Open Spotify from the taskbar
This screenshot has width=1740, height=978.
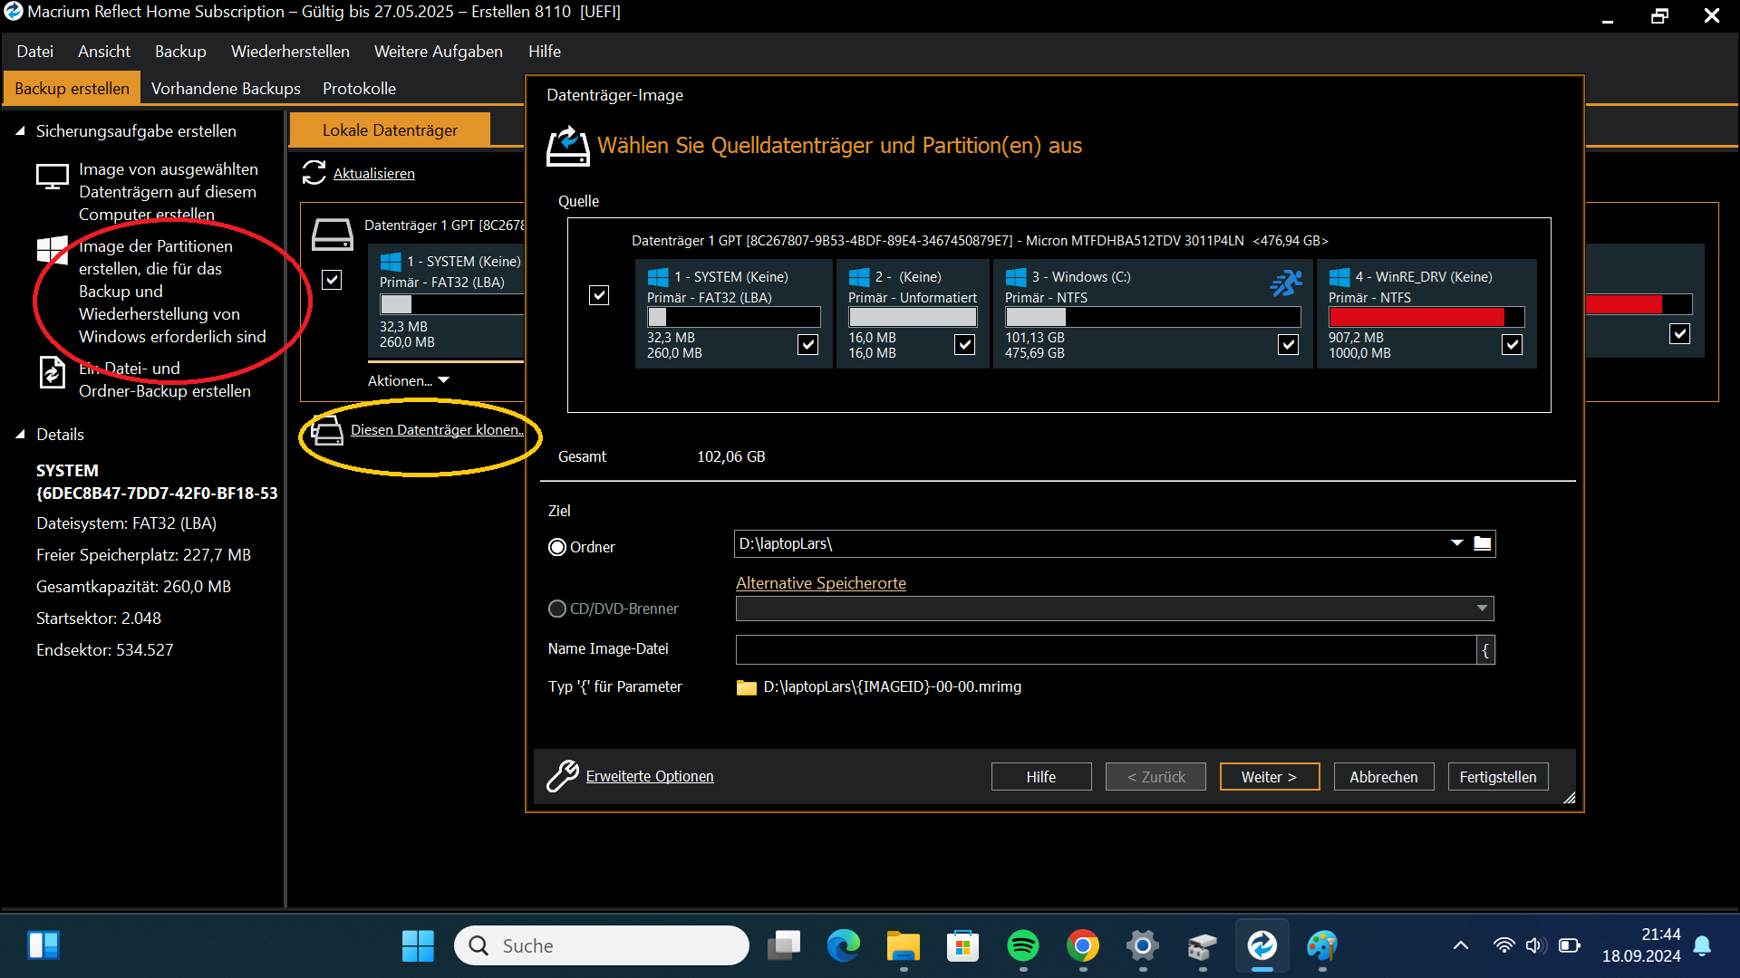tap(1022, 946)
